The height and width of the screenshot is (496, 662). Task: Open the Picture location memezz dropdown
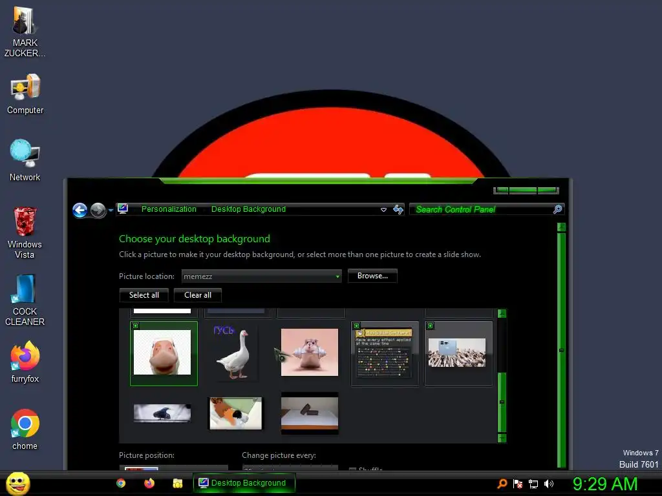click(261, 276)
